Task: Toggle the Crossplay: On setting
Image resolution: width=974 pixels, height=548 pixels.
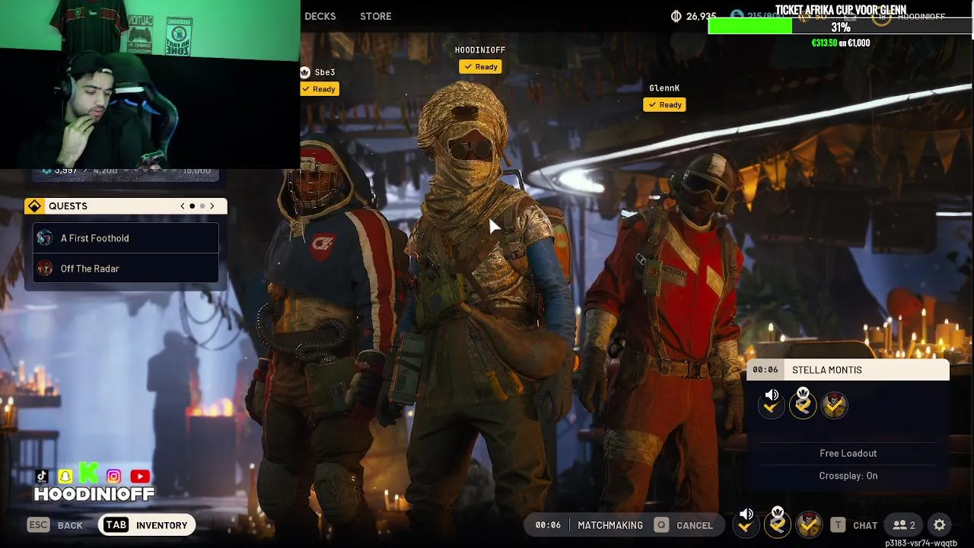Action: (848, 476)
